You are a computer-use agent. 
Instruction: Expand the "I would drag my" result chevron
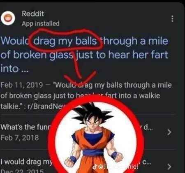pos(169,166)
